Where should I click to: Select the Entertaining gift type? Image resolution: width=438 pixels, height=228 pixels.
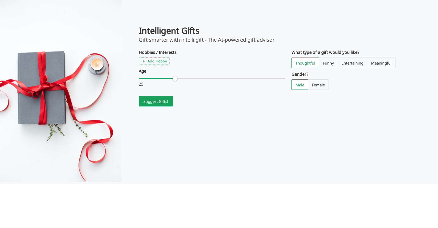tap(352, 63)
